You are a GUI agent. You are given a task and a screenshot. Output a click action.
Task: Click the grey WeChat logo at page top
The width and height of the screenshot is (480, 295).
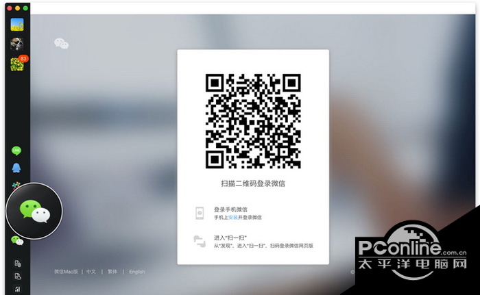(x=61, y=43)
